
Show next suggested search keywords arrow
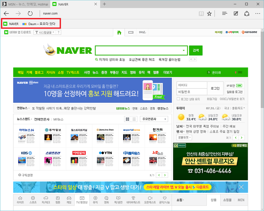(195, 59)
